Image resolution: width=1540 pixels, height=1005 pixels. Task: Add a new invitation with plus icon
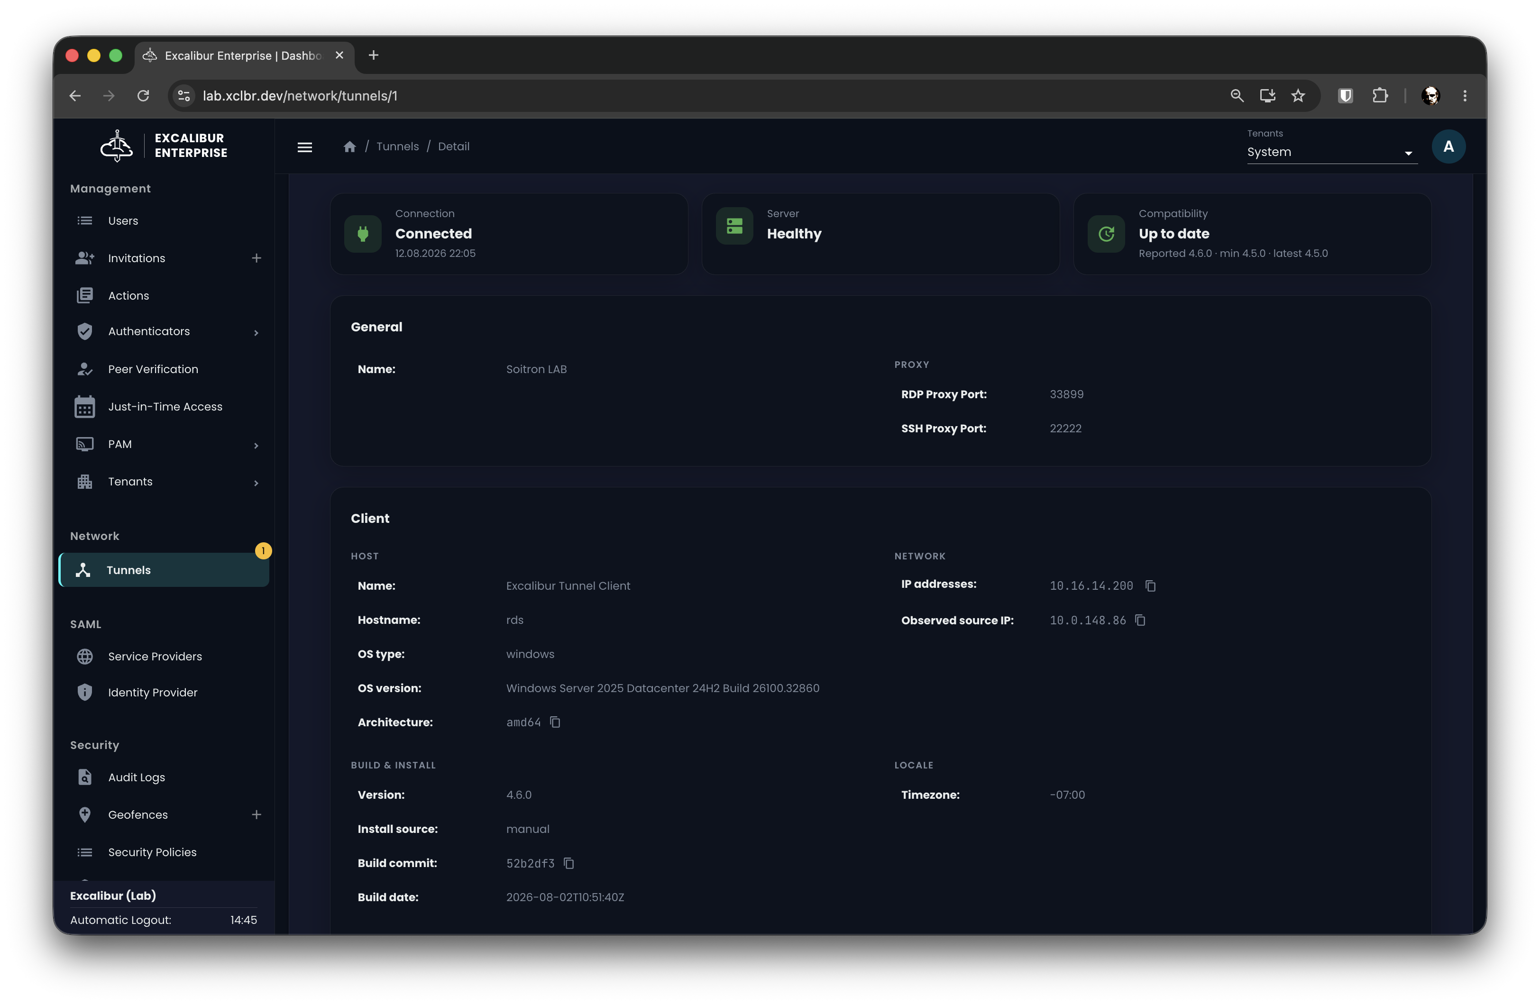point(256,258)
